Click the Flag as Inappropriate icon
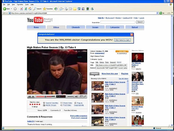The height and width of the screenshot is (131, 174). [x=75, y=103]
